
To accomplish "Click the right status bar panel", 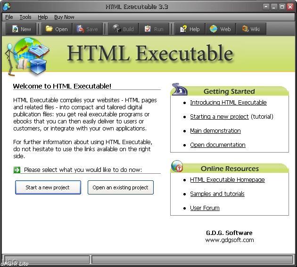I will pos(192,259).
